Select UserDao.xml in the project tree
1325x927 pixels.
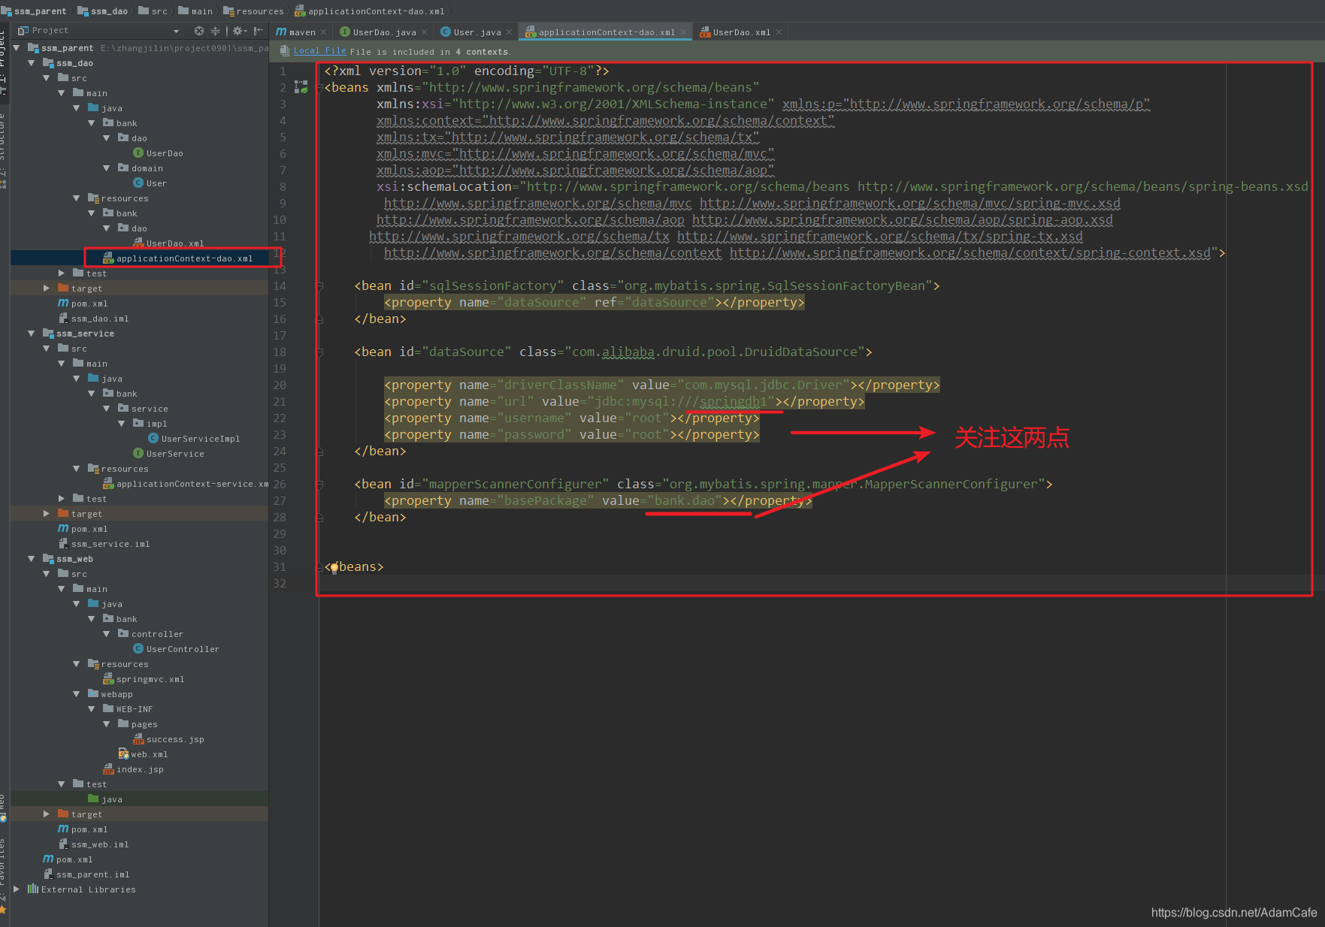point(174,243)
